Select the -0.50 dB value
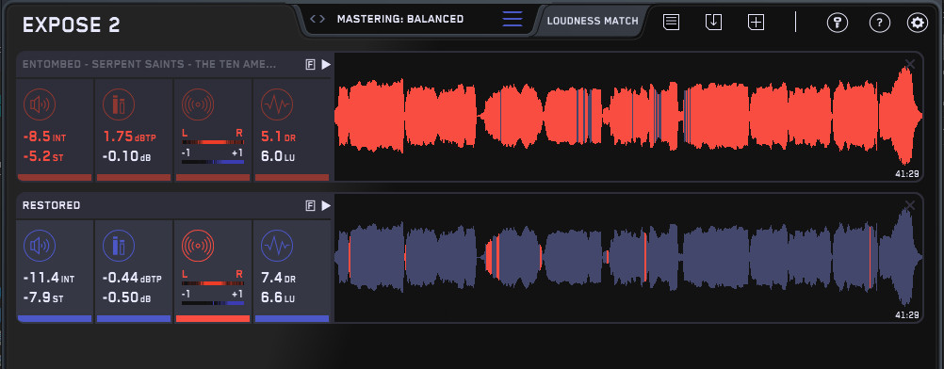 (x=126, y=298)
